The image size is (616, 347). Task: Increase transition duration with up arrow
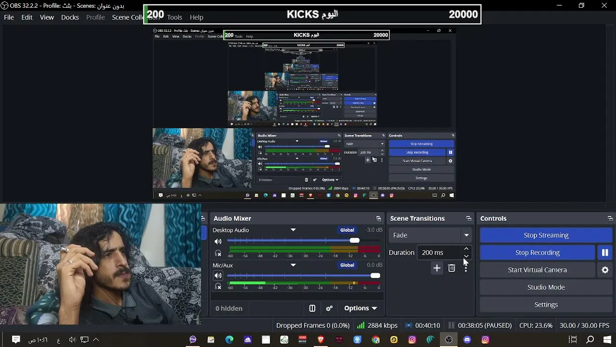pos(466,249)
